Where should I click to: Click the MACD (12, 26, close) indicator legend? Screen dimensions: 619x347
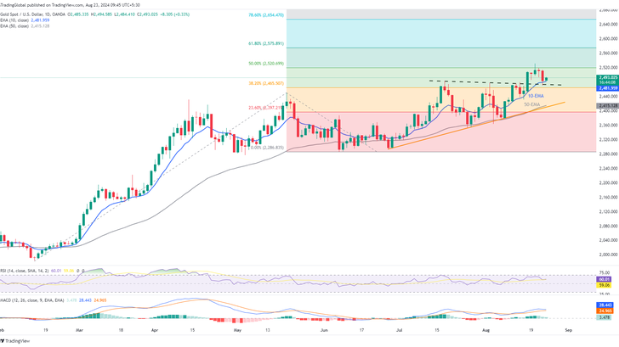pos(31,300)
